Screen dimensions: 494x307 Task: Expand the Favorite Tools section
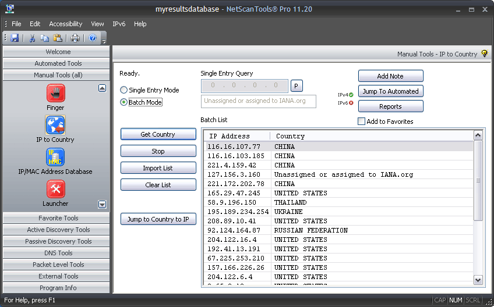[x=56, y=218]
